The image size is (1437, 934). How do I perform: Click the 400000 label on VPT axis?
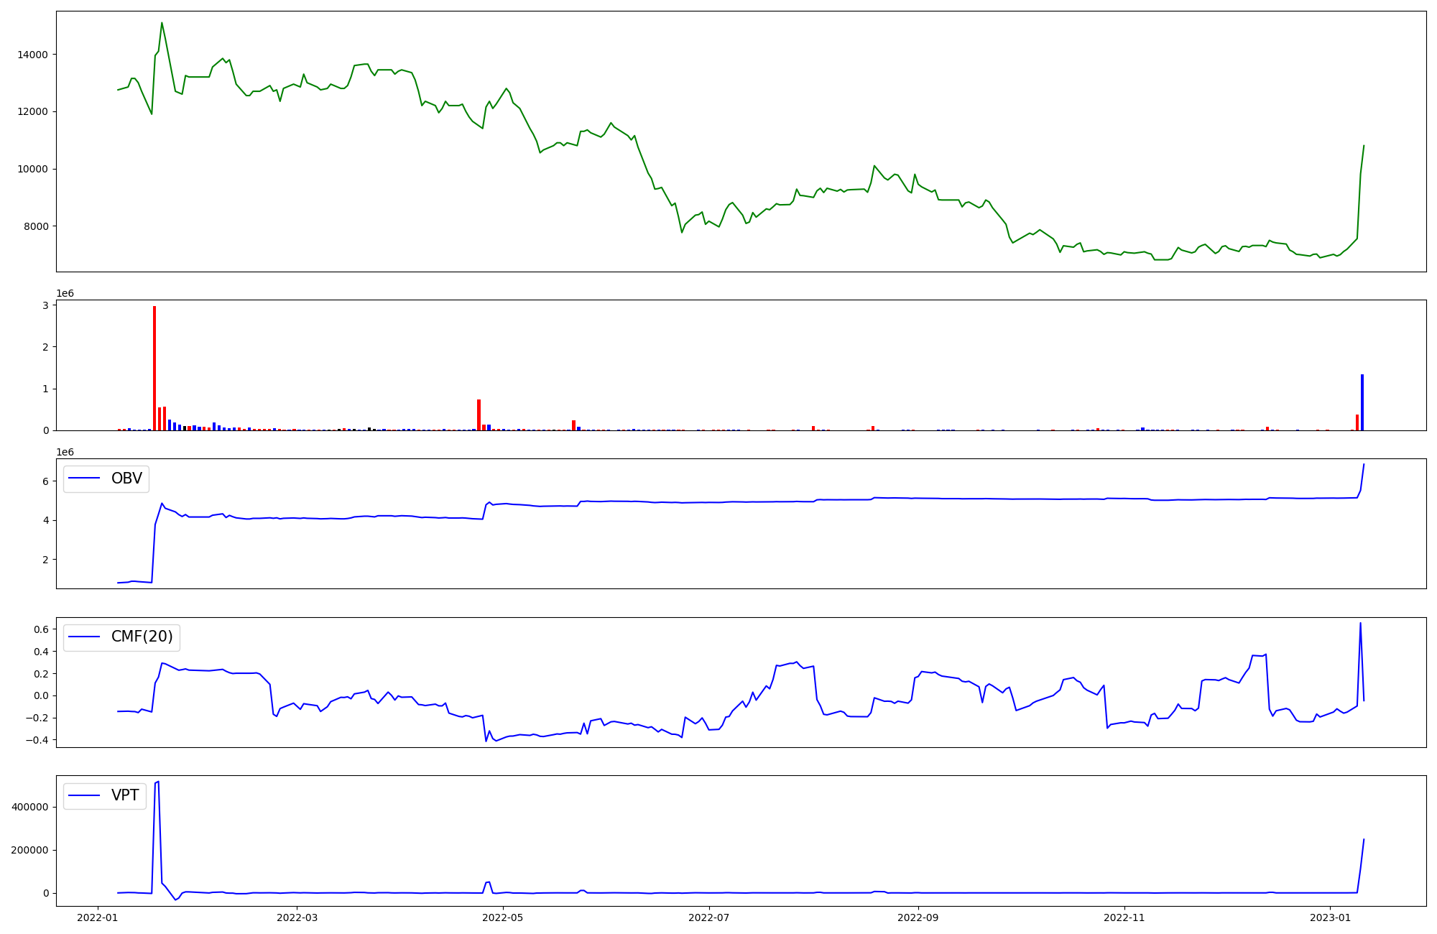(30, 807)
